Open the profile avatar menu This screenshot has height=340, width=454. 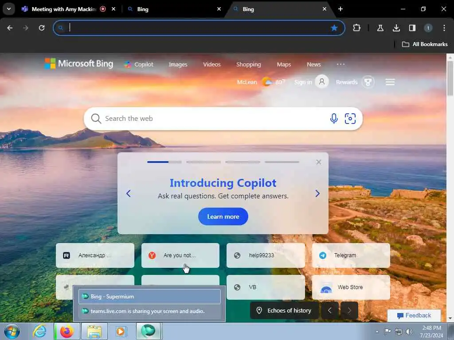click(x=428, y=28)
